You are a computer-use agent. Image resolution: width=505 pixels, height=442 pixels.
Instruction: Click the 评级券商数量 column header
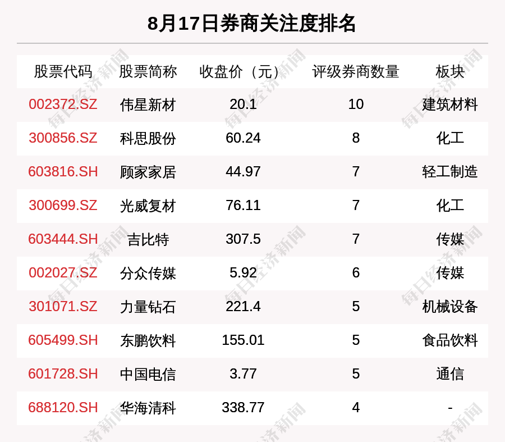point(356,71)
